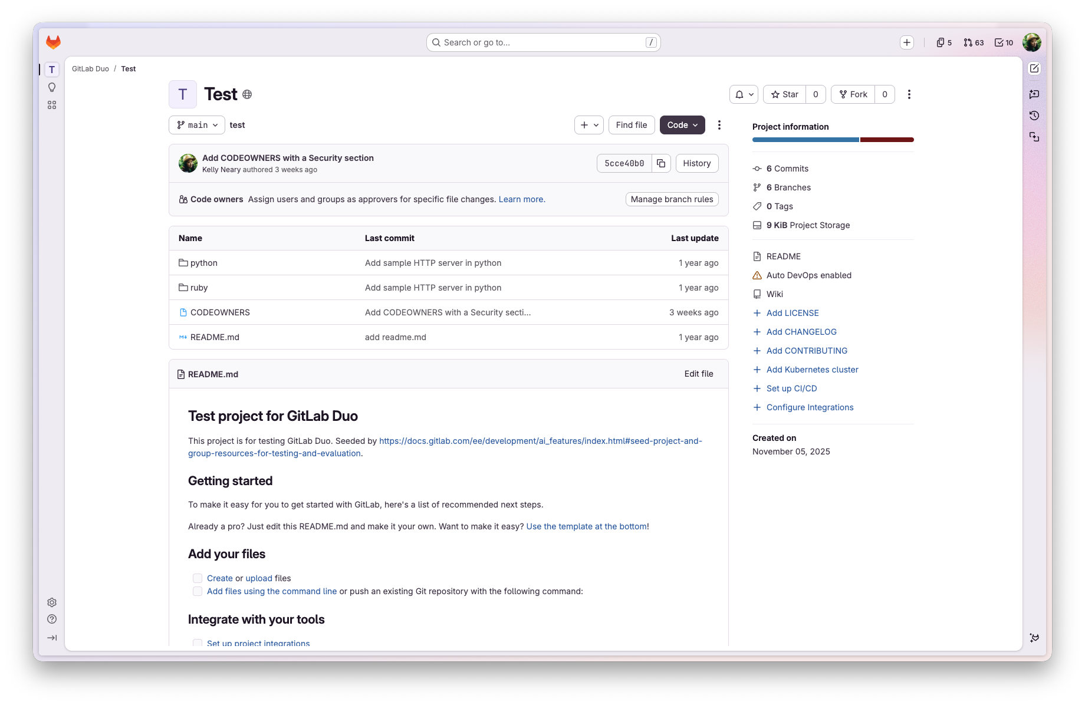
Task: Check the 'Add files using the command line' checkbox
Action: pos(198,591)
